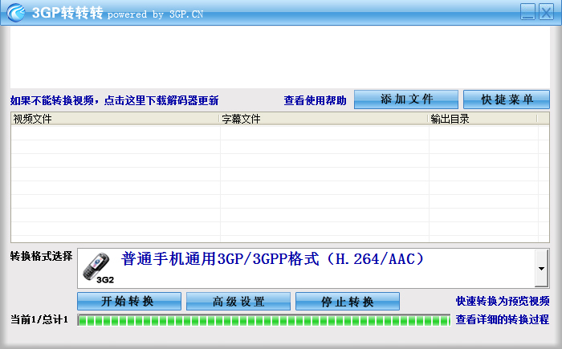Click the 3GP转转转 title text
This screenshot has width=562, height=349.
[67, 13]
